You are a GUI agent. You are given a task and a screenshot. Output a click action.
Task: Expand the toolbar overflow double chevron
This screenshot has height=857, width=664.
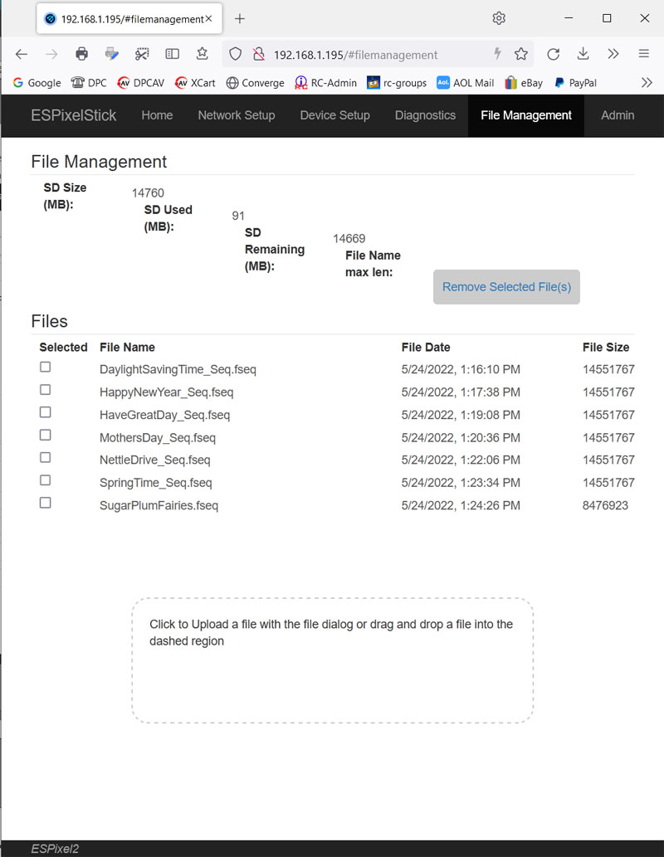coord(613,53)
